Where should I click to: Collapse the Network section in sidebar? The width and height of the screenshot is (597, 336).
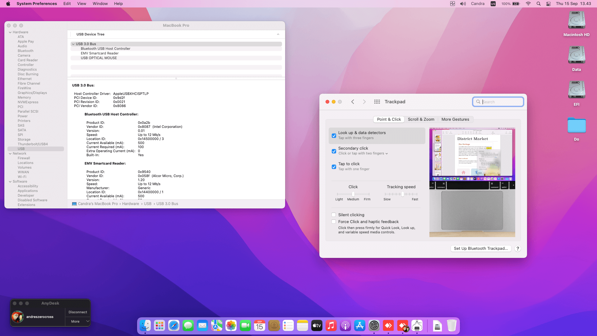click(10, 154)
